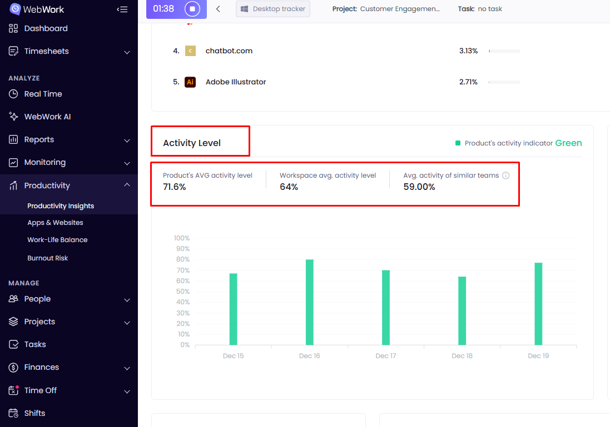610x427 pixels.
Task: Collapse the Productivity section
Action: click(127, 185)
